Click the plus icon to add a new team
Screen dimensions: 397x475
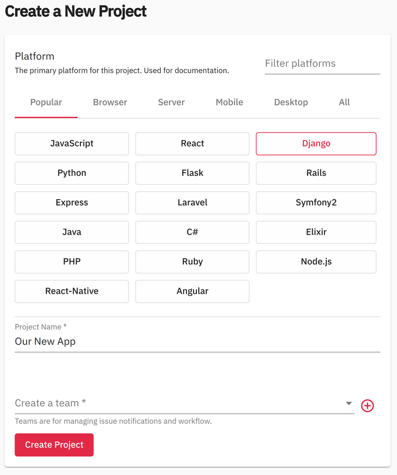367,406
